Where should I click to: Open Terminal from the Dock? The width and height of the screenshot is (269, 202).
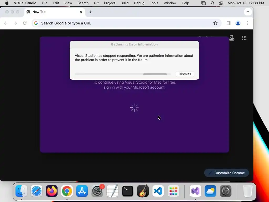pyautogui.click(x=128, y=191)
